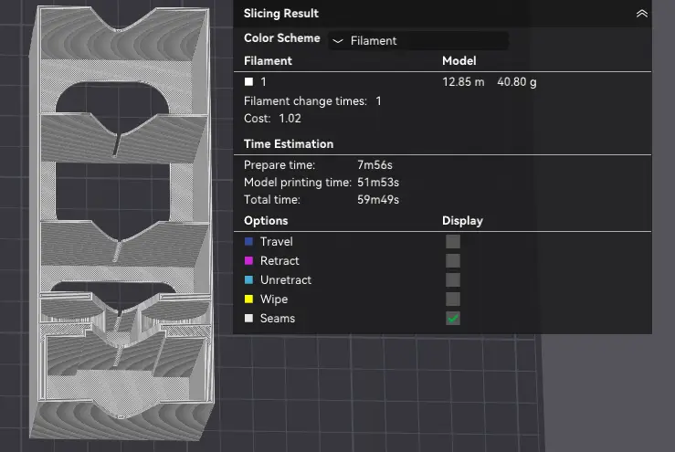This screenshot has width=675, height=452.
Task: Click the Wipe option label
Action: pyautogui.click(x=274, y=299)
